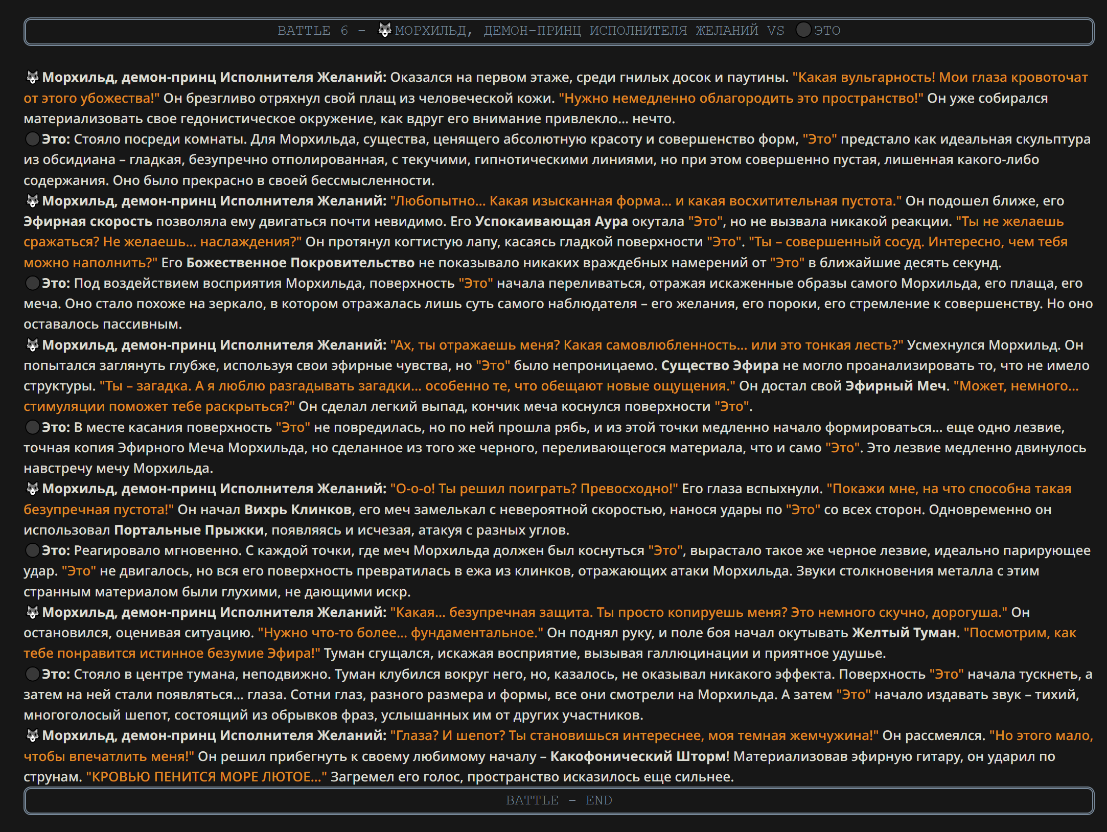Click wolf icon on the line 'Какая… безупречная защита'

(32, 612)
